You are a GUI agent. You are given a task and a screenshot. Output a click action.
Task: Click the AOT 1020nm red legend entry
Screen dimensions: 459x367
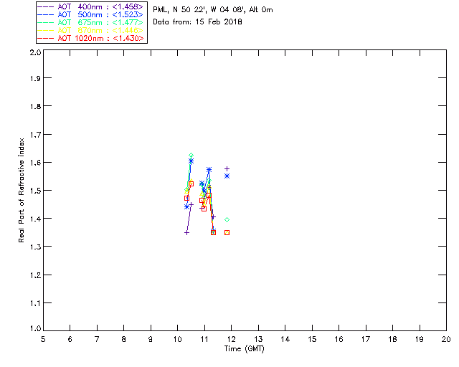[x=90, y=38]
